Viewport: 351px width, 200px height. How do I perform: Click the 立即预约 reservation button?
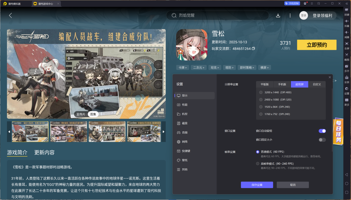click(x=316, y=45)
